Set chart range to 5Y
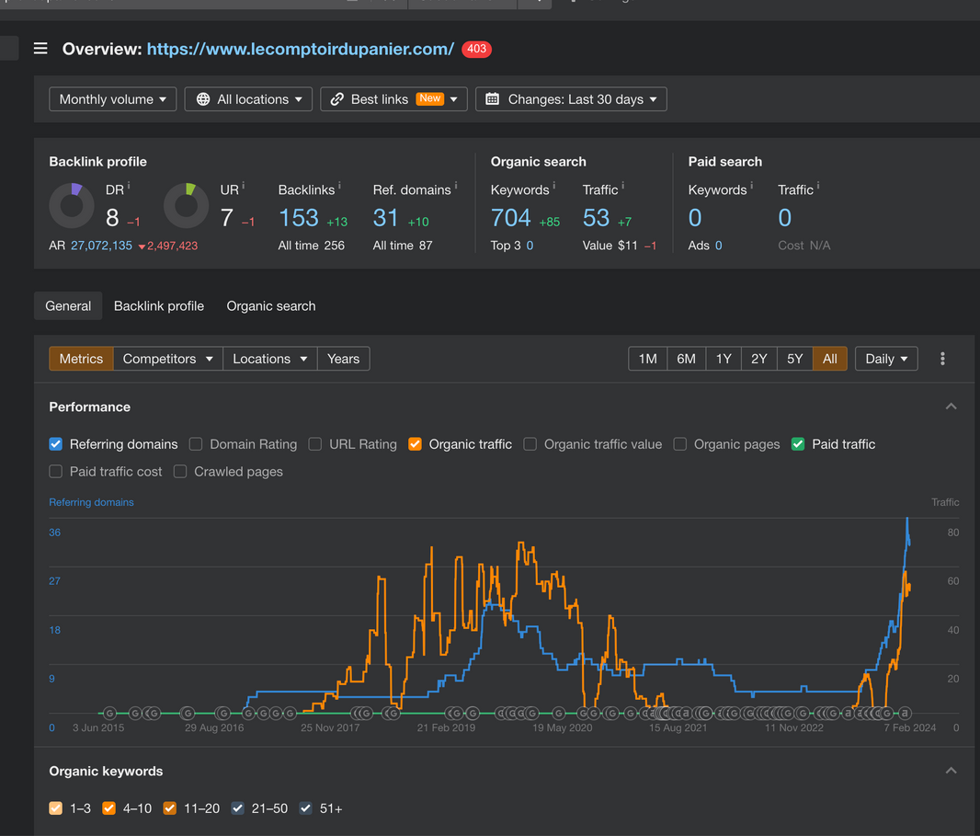Screen dimensions: 980x836 794,359
